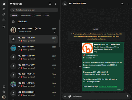Screen dimensions: 132x100
Task: Open own profile photo in sidebar
Action: point(4,97)
